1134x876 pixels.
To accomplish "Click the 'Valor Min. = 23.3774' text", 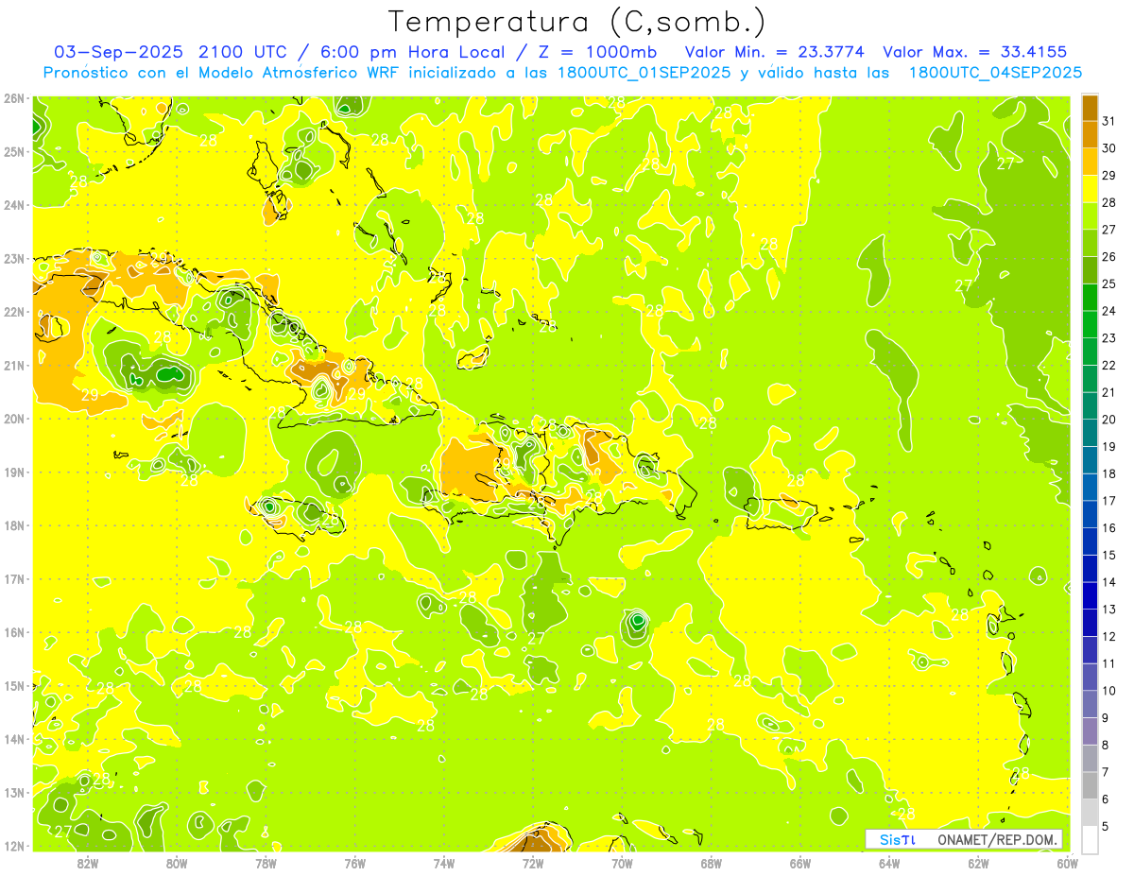I will pyautogui.click(x=775, y=52).
